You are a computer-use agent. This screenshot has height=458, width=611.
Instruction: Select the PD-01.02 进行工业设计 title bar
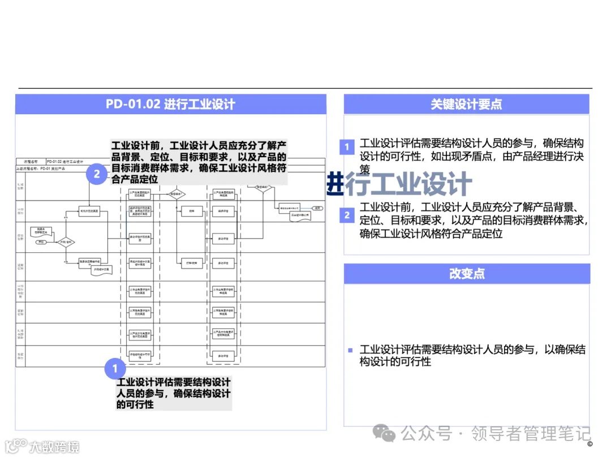[x=171, y=104]
